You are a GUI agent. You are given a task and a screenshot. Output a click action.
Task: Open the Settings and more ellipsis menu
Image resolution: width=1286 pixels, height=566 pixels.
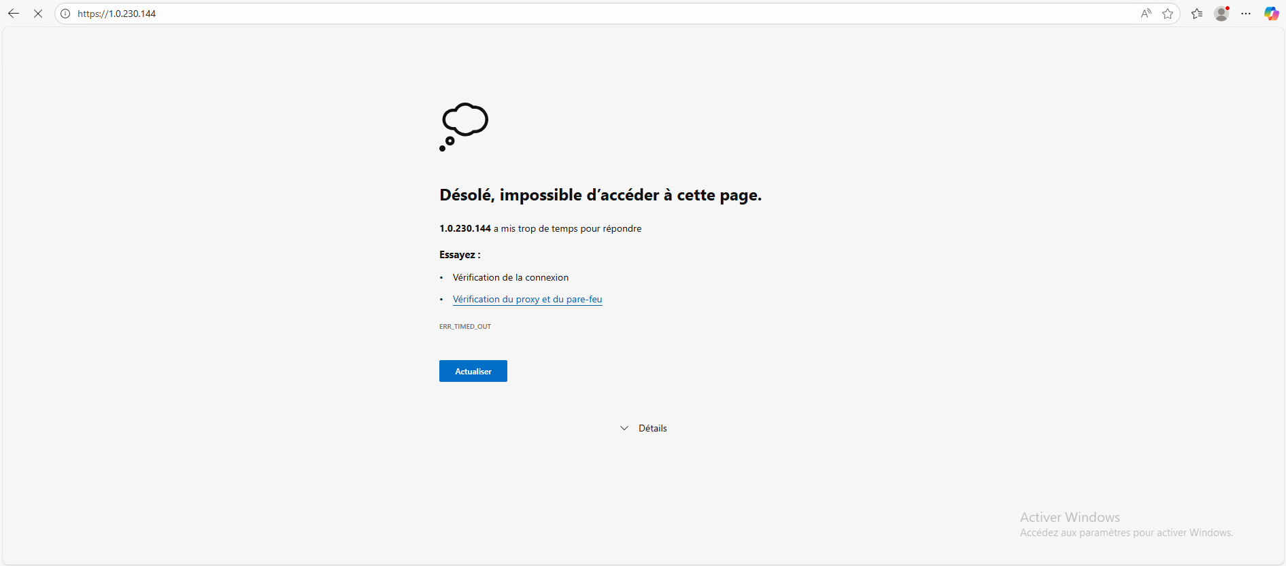click(1246, 14)
